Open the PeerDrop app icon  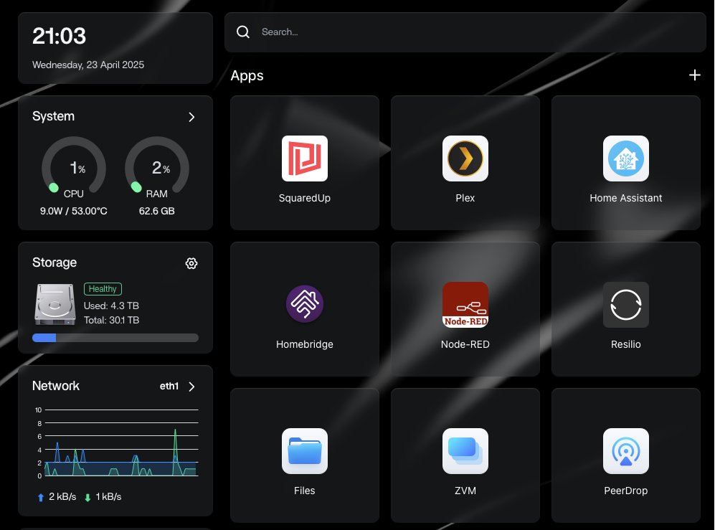[625, 451]
